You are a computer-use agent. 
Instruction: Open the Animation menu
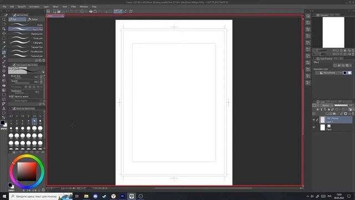tap(34, 7)
